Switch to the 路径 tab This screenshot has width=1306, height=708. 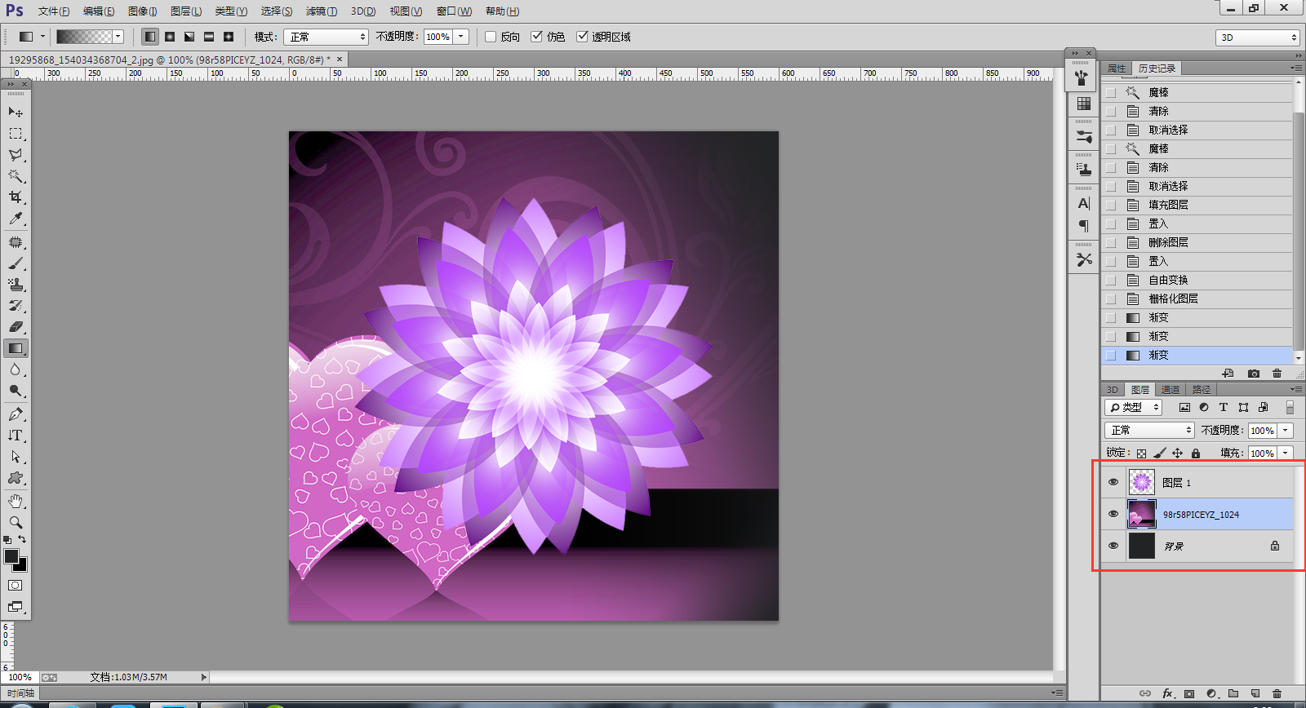pos(1202,390)
